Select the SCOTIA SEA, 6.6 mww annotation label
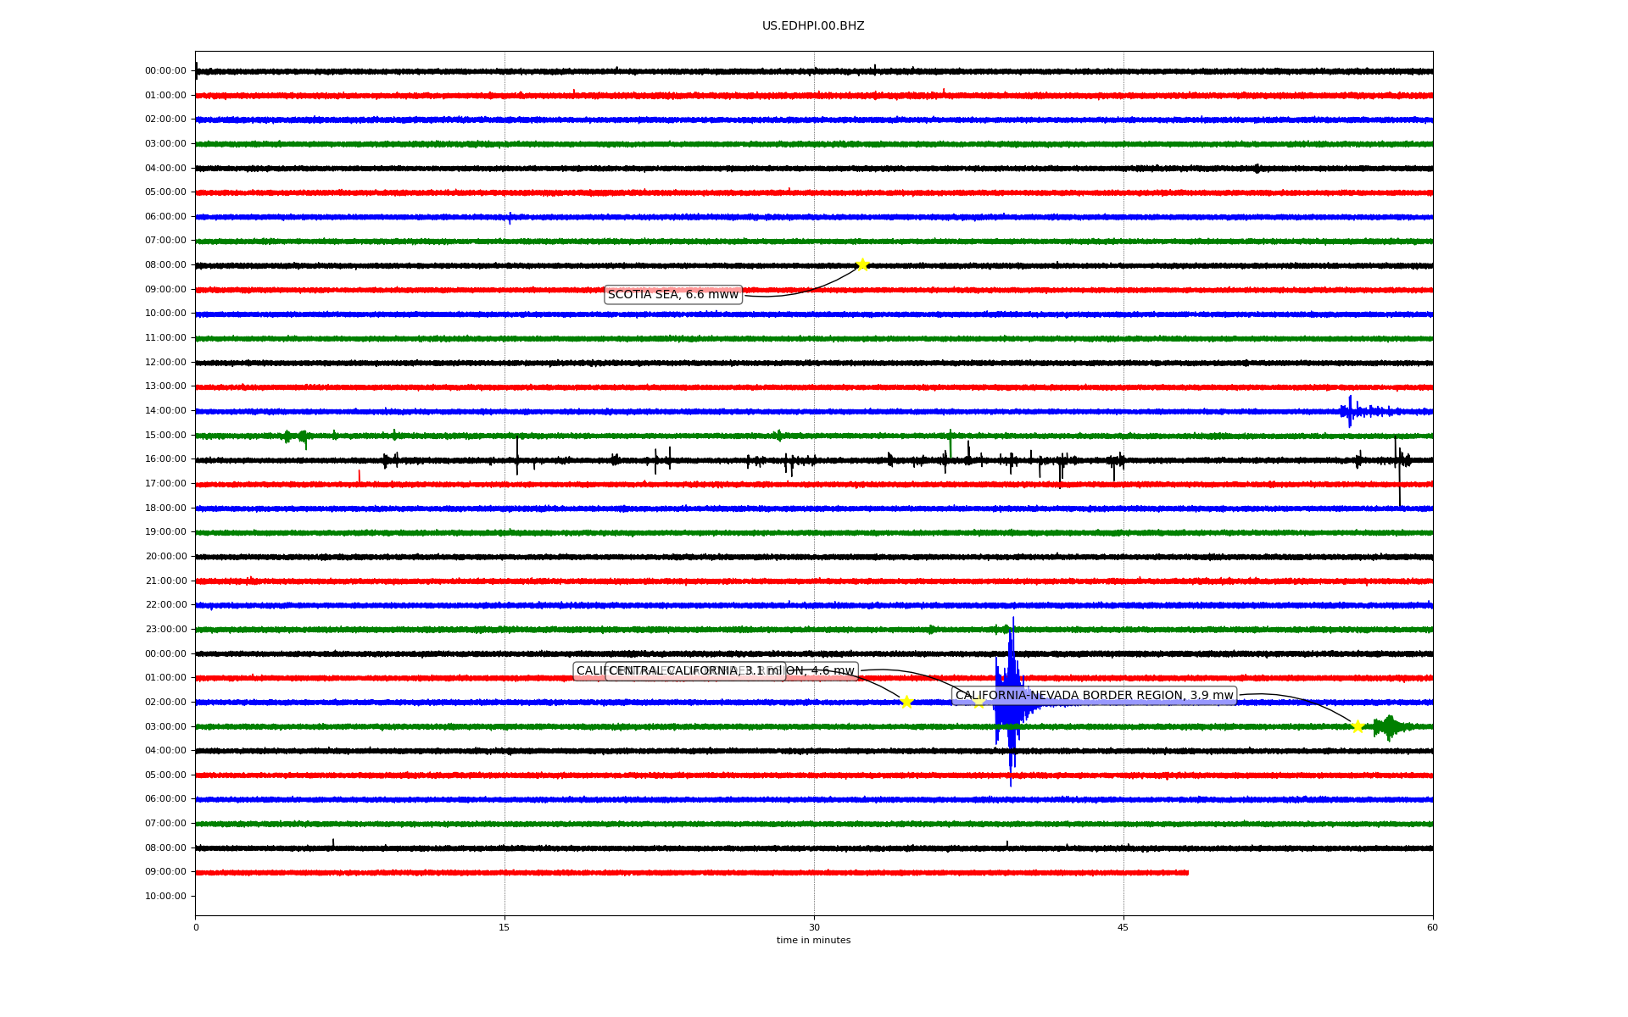This screenshot has width=1628, height=1017. 673,295
